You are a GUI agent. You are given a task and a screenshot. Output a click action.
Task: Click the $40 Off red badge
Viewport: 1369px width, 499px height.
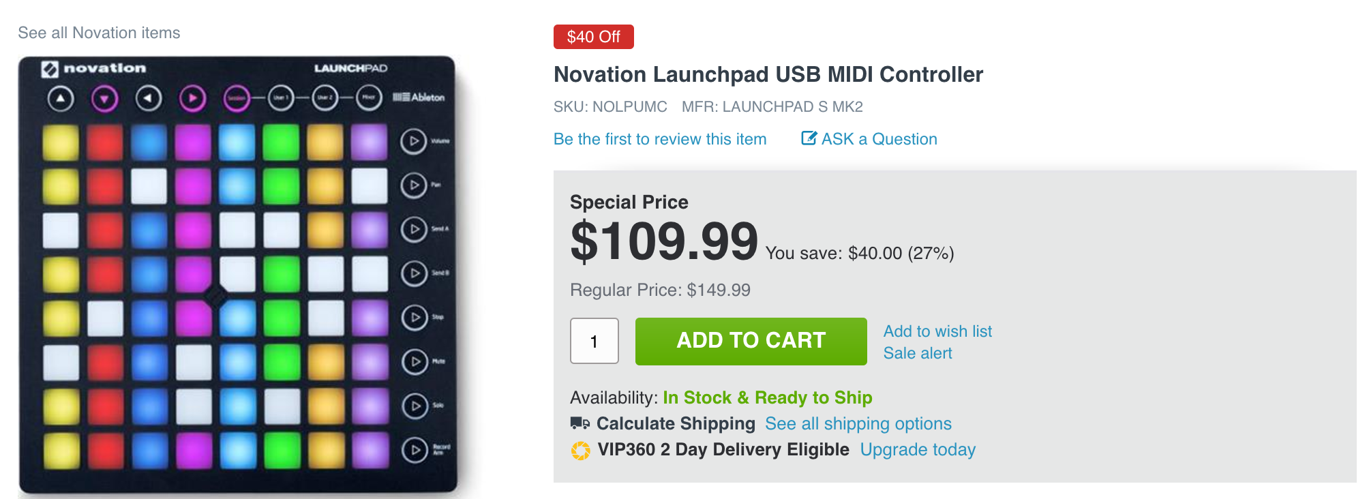(x=593, y=37)
